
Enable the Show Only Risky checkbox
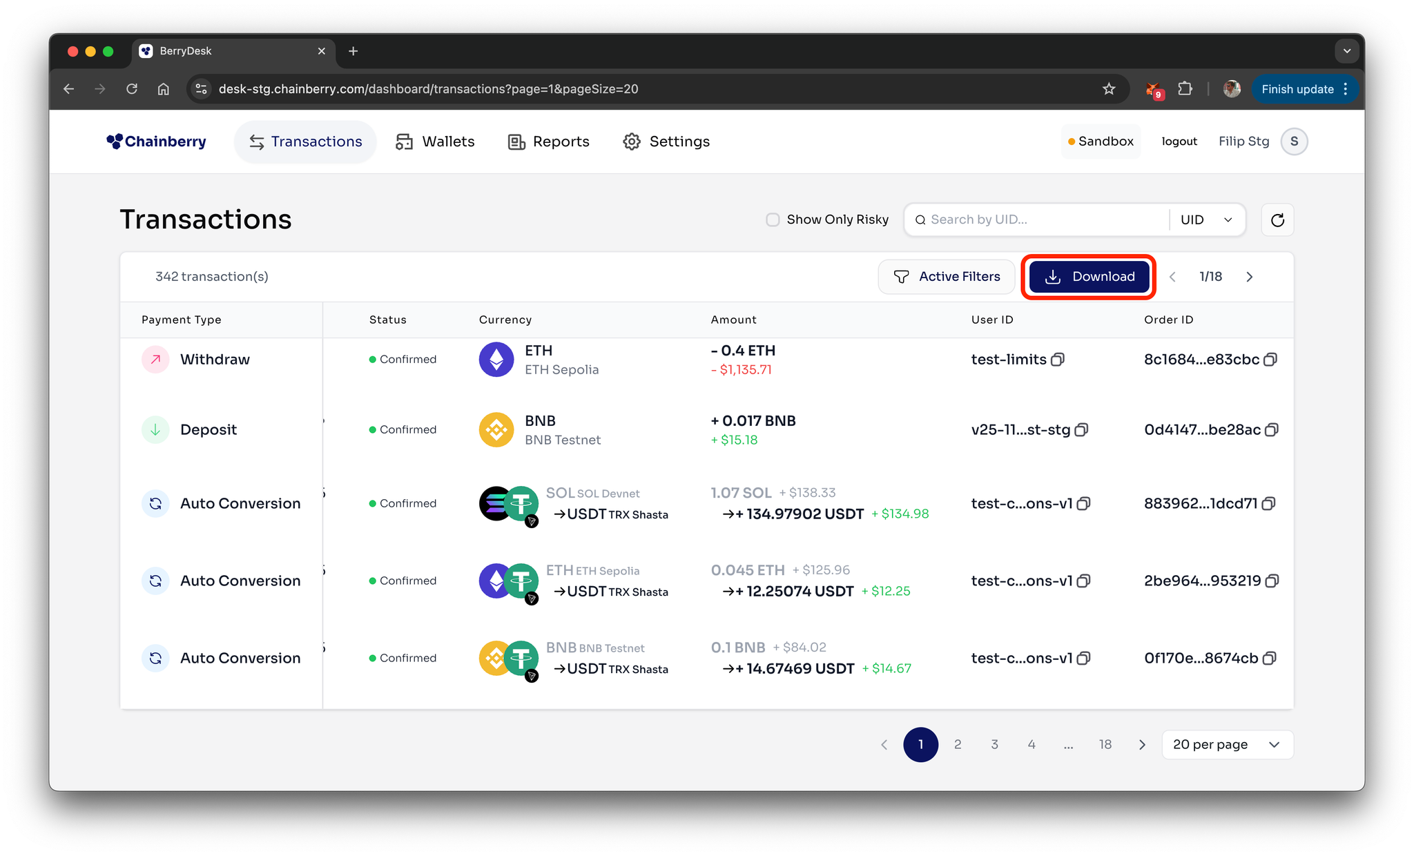(x=773, y=220)
